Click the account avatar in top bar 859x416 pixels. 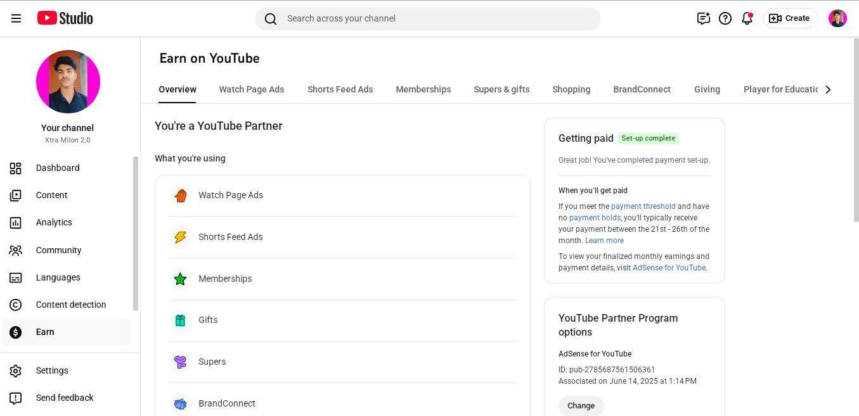point(837,18)
